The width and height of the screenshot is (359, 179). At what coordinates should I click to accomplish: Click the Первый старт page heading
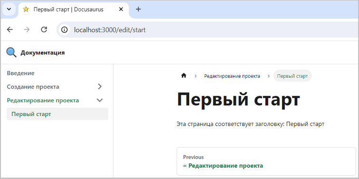click(238, 99)
